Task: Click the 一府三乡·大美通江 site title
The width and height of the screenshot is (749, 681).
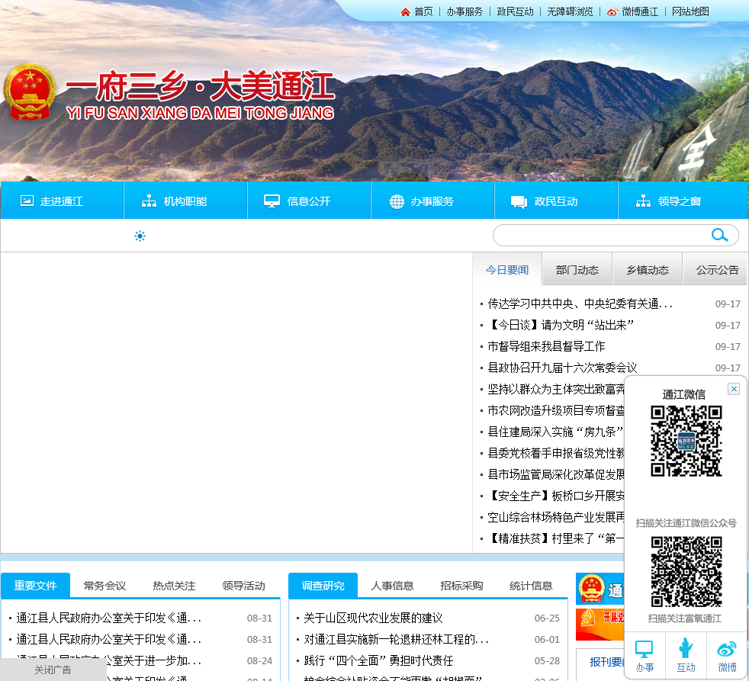Action: pos(200,86)
